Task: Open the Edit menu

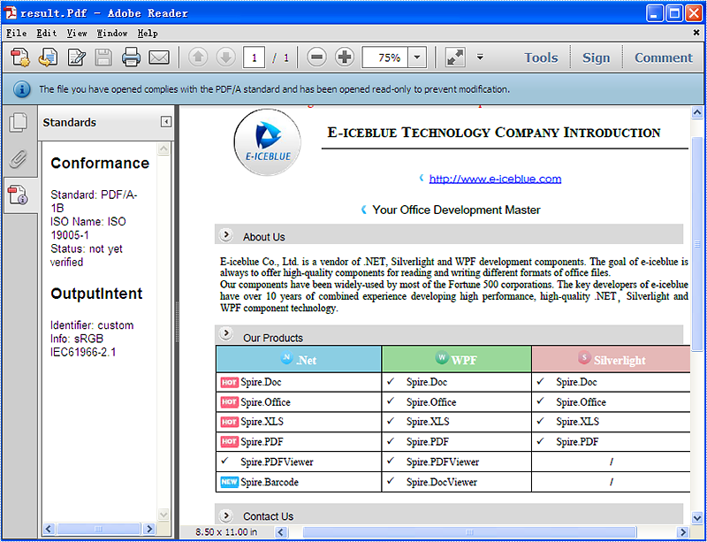Action: coord(47,34)
